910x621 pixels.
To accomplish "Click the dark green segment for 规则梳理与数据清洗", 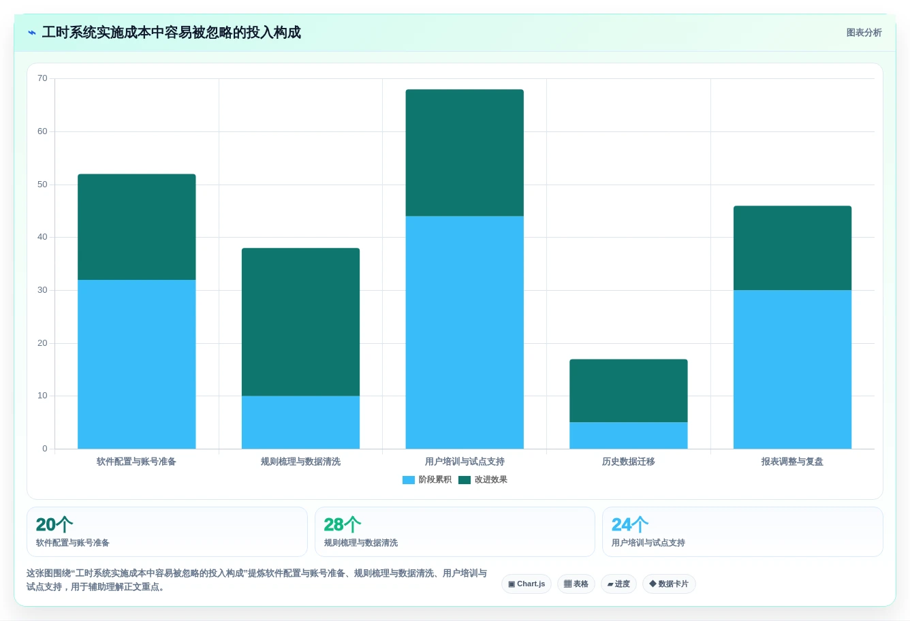I will [x=300, y=322].
